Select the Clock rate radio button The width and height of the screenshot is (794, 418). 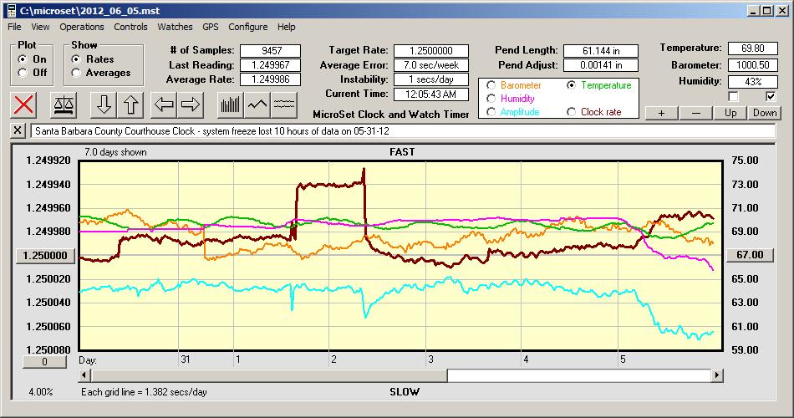pyautogui.click(x=571, y=111)
